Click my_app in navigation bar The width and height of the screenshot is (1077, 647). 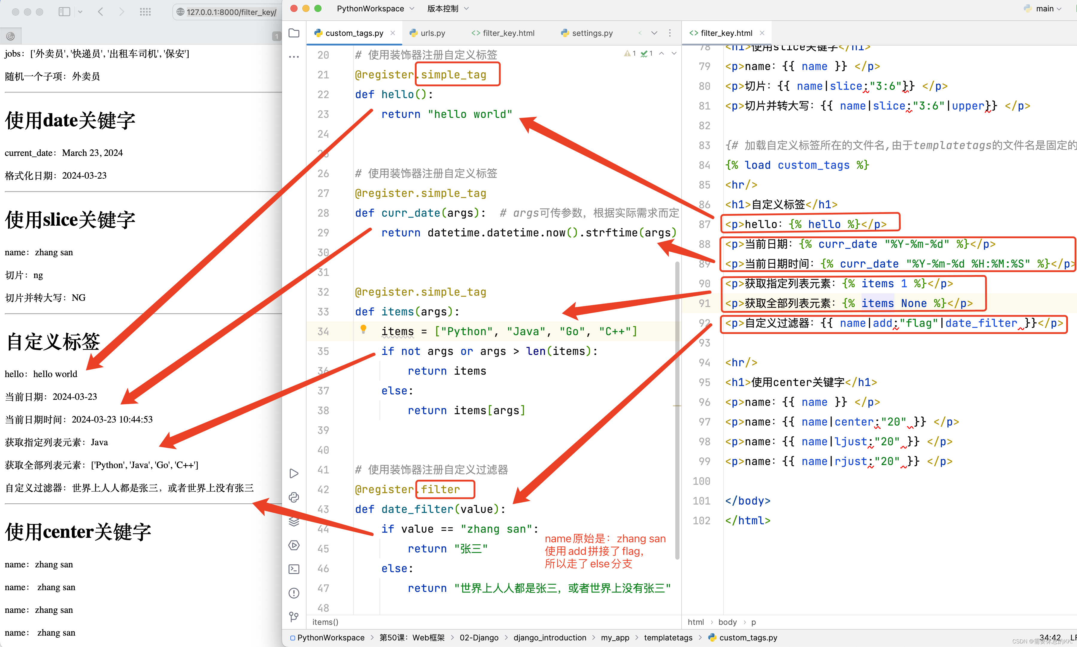(x=615, y=637)
